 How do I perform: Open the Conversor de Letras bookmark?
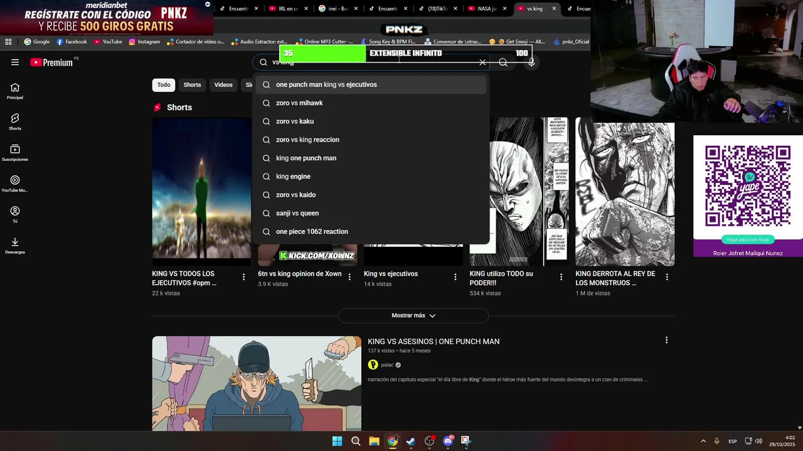click(452, 42)
